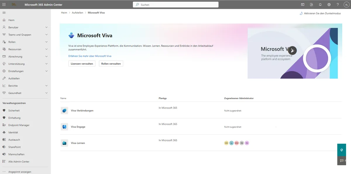This screenshot has height=174, width=351.
Task: Click the Viva-Lernen app icon
Action: coord(64,143)
